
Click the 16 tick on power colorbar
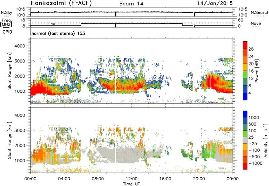tap(251, 71)
